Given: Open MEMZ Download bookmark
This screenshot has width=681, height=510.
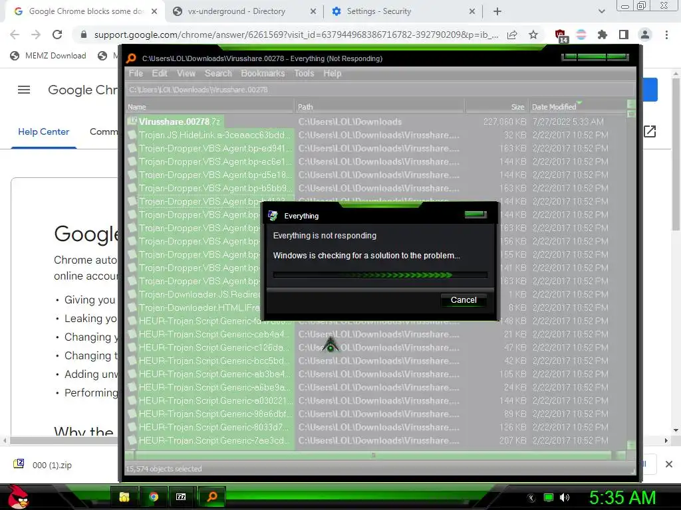Looking at the screenshot, I should pyautogui.click(x=48, y=56).
